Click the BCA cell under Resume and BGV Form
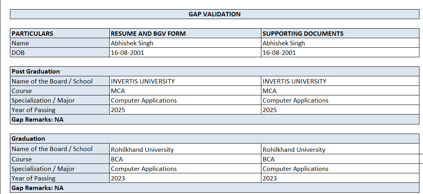Screen dimensions: 423x194 [x=117, y=159]
